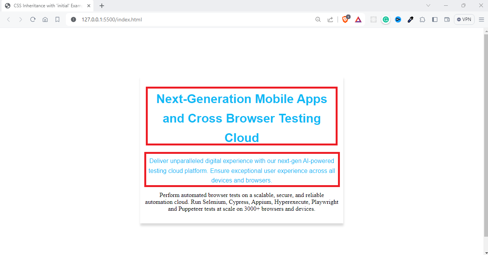Open Brave Rewards triangle icon

358,19
